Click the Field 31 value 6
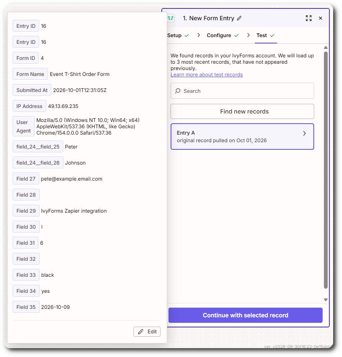The width and height of the screenshot is (342, 357). pos(42,243)
